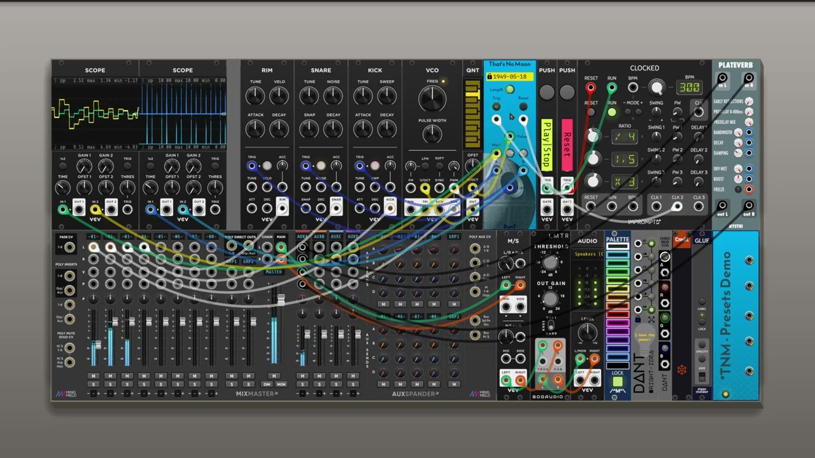Screen dimensions: 815x458
Task: Click the MixMaster main volume fader
Action: click(x=280, y=299)
